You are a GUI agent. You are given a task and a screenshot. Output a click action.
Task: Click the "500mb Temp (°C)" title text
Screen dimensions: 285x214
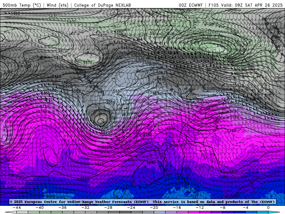[22, 5]
